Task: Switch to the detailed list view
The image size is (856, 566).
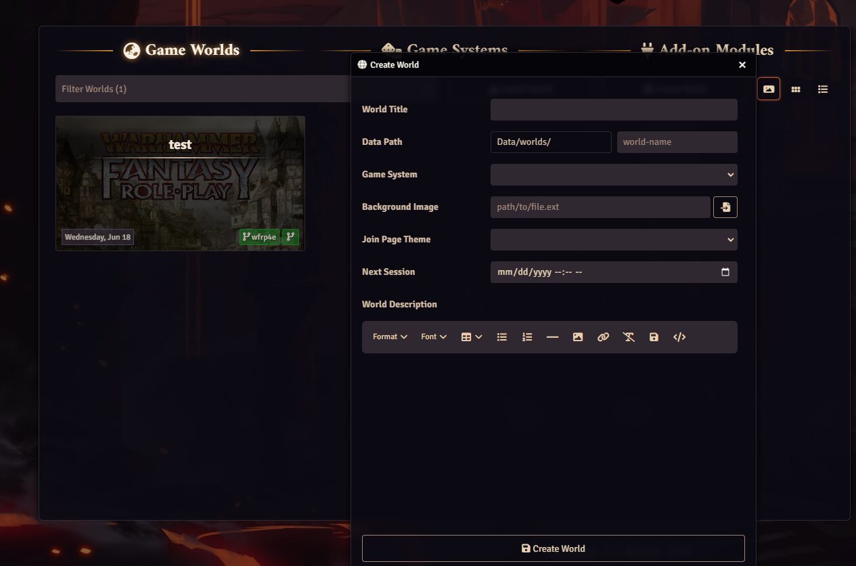Action: point(823,89)
